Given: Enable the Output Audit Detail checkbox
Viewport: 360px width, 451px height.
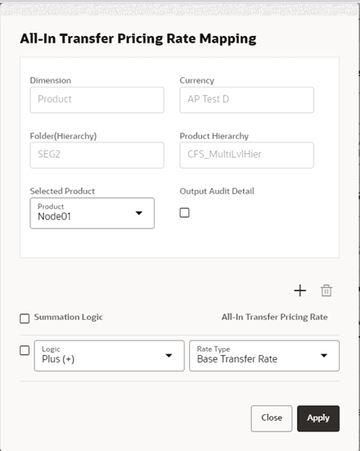Looking at the screenshot, I should 184,213.
